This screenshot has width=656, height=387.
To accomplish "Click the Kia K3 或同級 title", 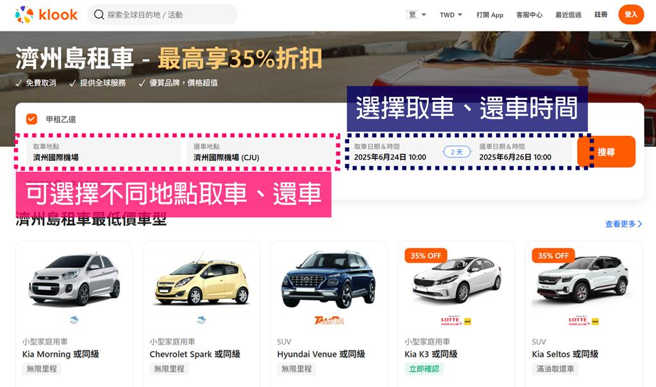I will pos(431,354).
